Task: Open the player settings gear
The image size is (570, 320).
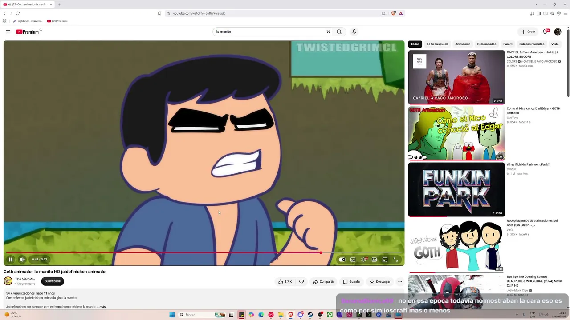Action: click(363, 260)
